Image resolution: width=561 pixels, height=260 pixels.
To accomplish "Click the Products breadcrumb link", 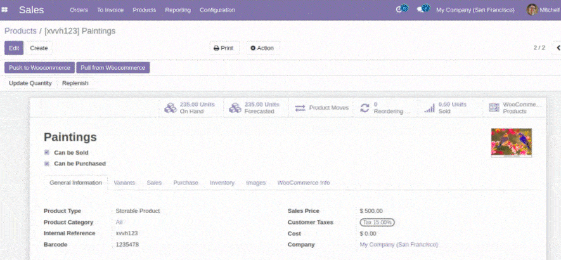I will 20,31.
